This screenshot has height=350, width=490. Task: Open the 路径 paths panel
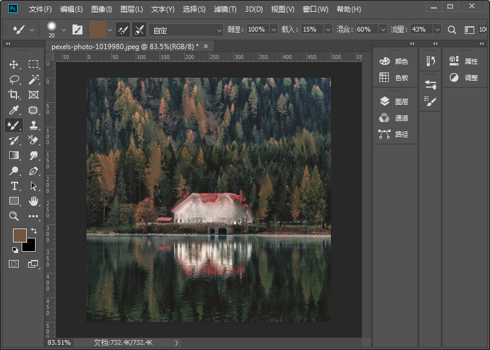(x=394, y=134)
